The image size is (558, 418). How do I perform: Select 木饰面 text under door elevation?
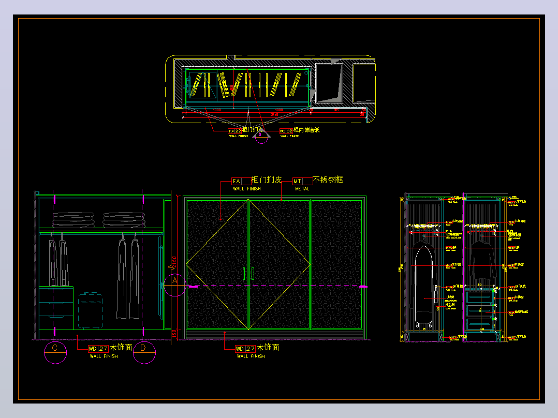tap(268, 347)
